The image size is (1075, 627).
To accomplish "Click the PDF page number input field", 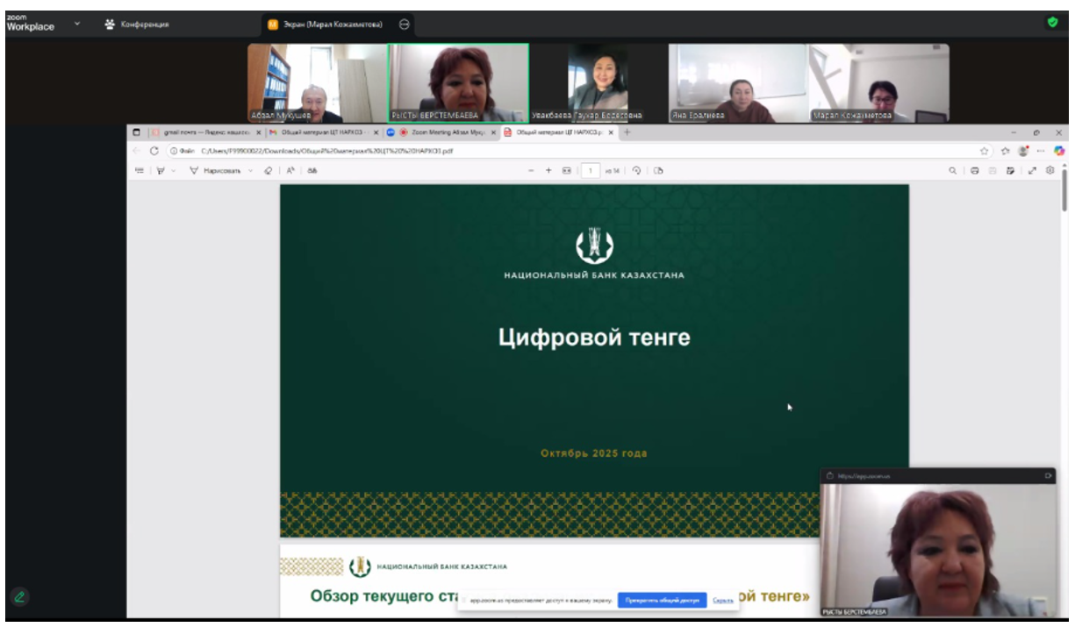I will pyautogui.click(x=592, y=171).
